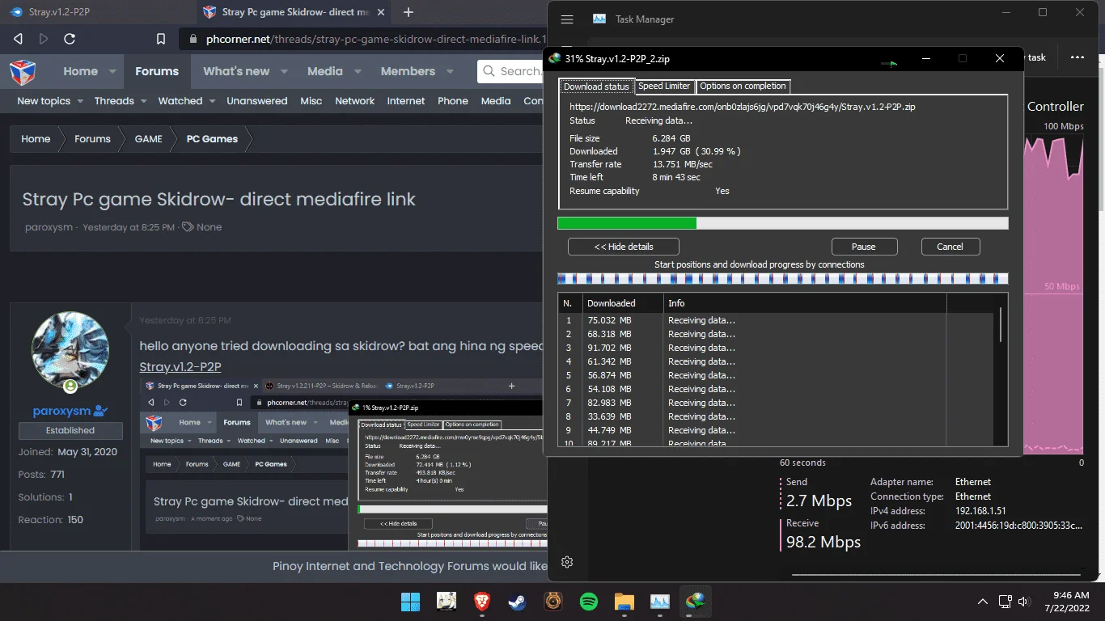Viewport: 1105px width, 621px height.
Task: Open Spotify from the taskbar
Action: [588, 602]
